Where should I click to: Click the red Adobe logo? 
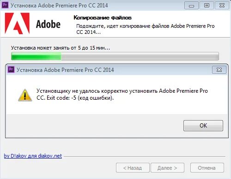[17, 24]
